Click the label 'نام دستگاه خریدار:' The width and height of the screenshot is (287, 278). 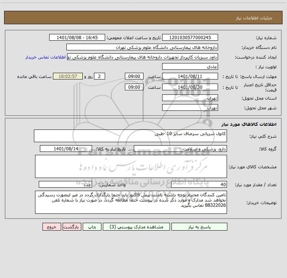(259, 48)
